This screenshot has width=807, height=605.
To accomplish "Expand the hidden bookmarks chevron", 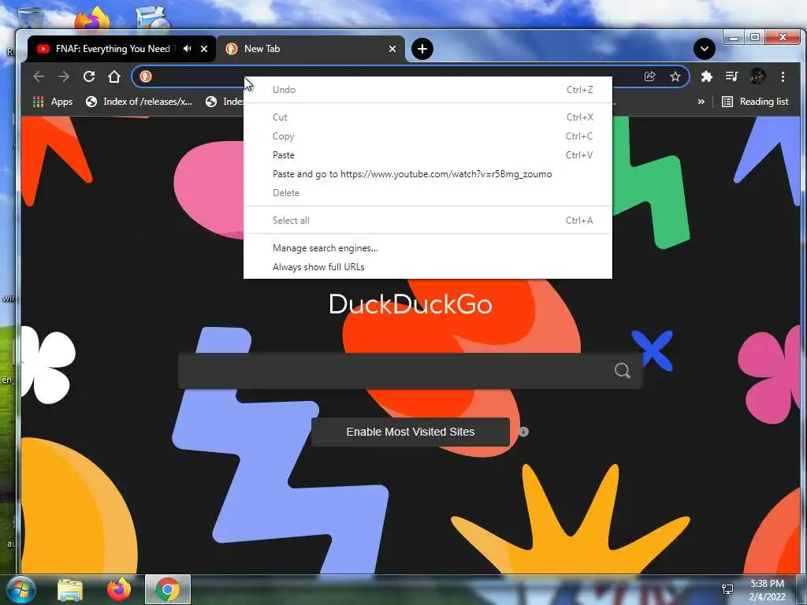I will [x=701, y=102].
